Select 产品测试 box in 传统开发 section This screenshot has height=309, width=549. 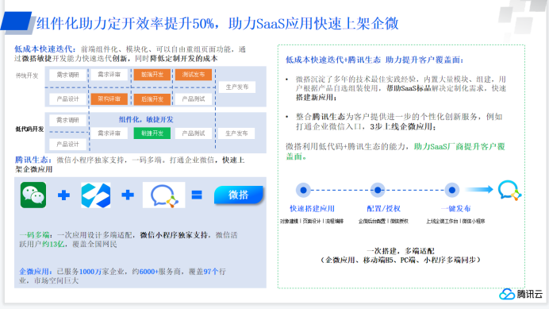click(194, 99)
